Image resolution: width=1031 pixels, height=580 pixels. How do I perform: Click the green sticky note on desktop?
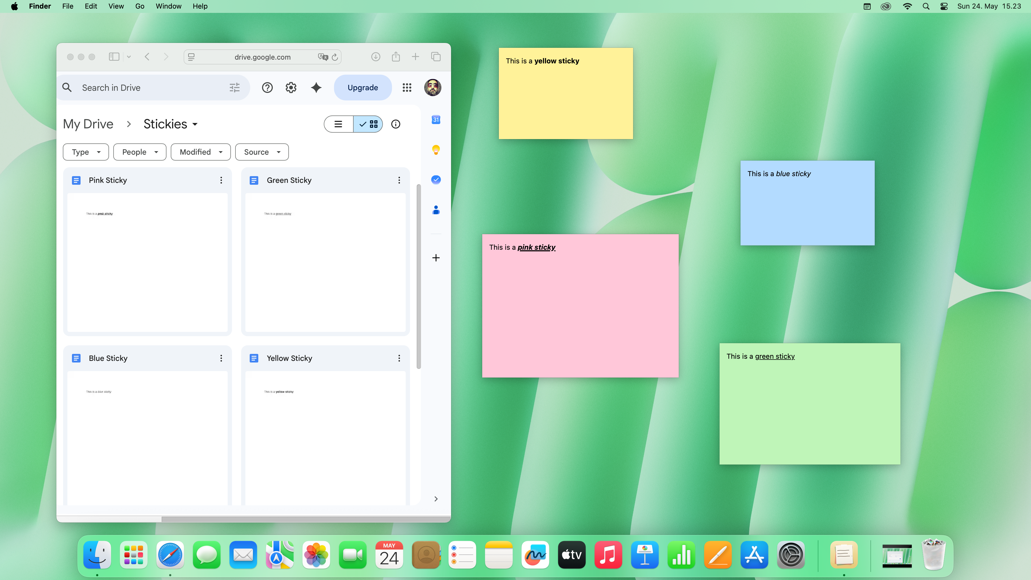[x=810, y=404]
